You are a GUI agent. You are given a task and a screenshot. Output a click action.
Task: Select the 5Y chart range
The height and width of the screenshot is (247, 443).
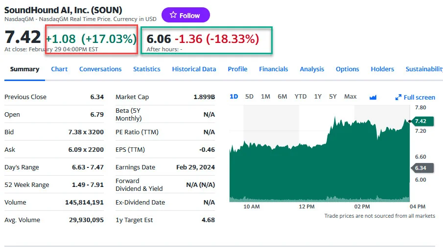pyautogui.click(x=333, y=97)
